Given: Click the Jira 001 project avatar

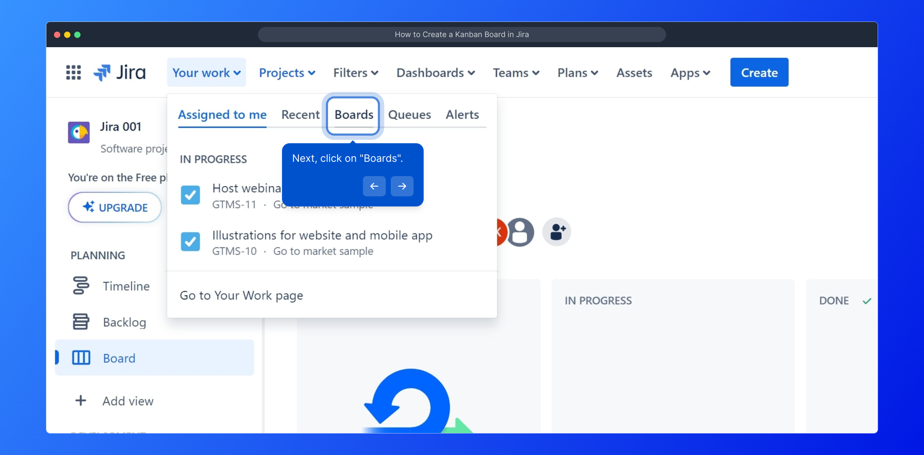Looking at the screenshot, I should (79, 133).
